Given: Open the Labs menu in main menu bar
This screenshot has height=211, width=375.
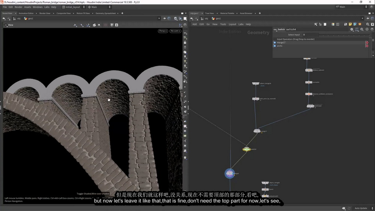Looking at the screenshot, I should coord(47,7).
